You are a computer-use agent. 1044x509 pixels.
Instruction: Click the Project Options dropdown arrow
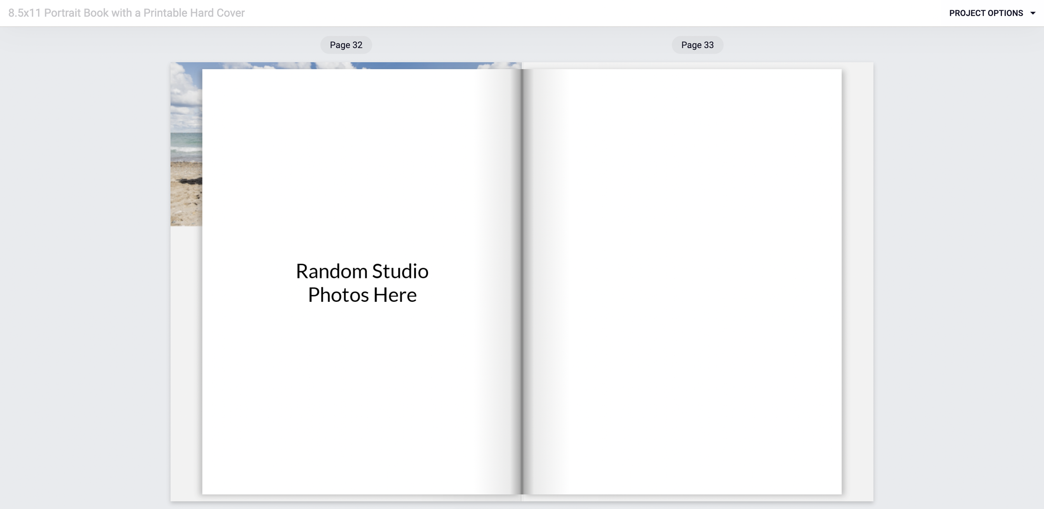[x=1033, y=13]
